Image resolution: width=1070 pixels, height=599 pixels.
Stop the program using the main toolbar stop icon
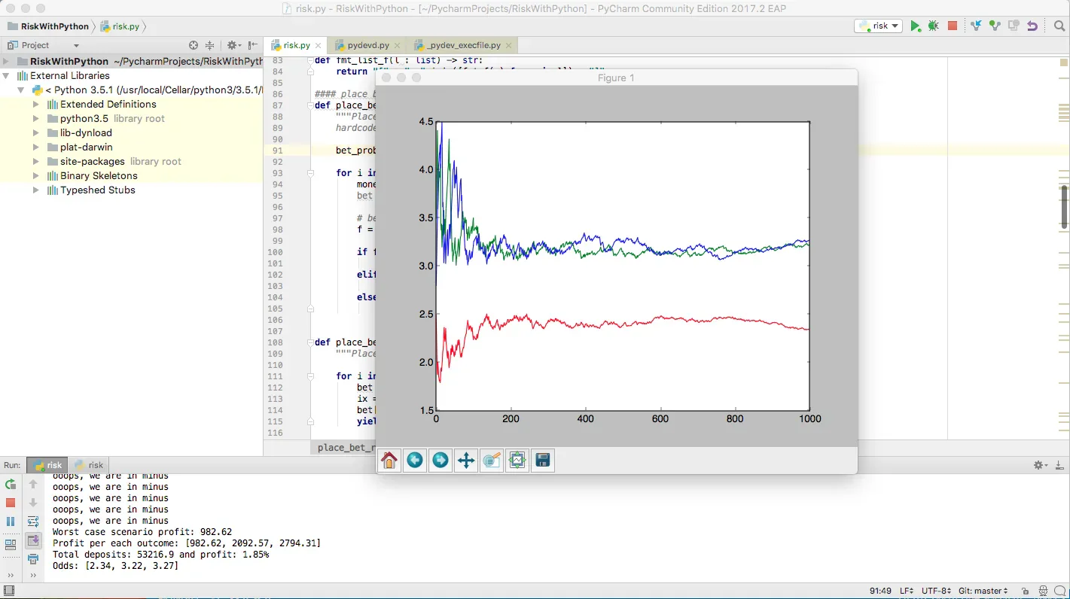[x=953, y=26]
